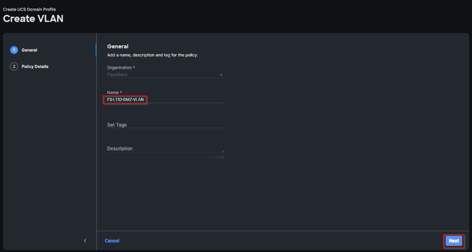The width and height of the screenshot is (472, 252).
Task: Open the FlashStack organization selector
Action: point(165,74)
